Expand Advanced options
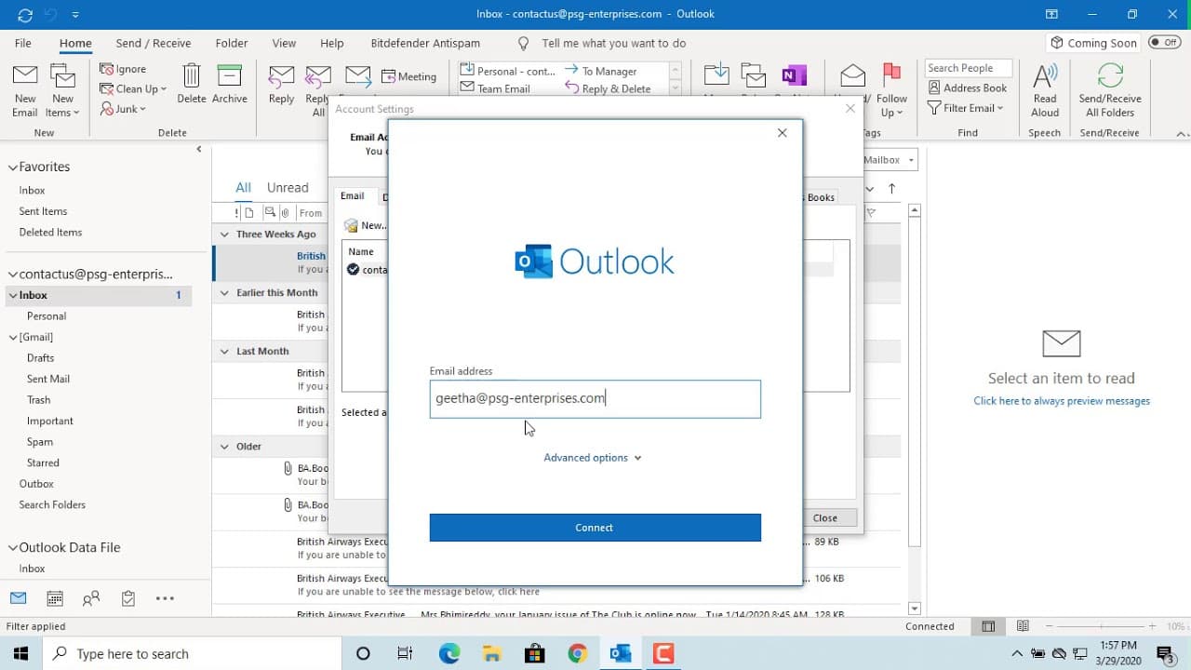Image resolution: width=1191 pixels, height=670 pixels. (593, 458)
